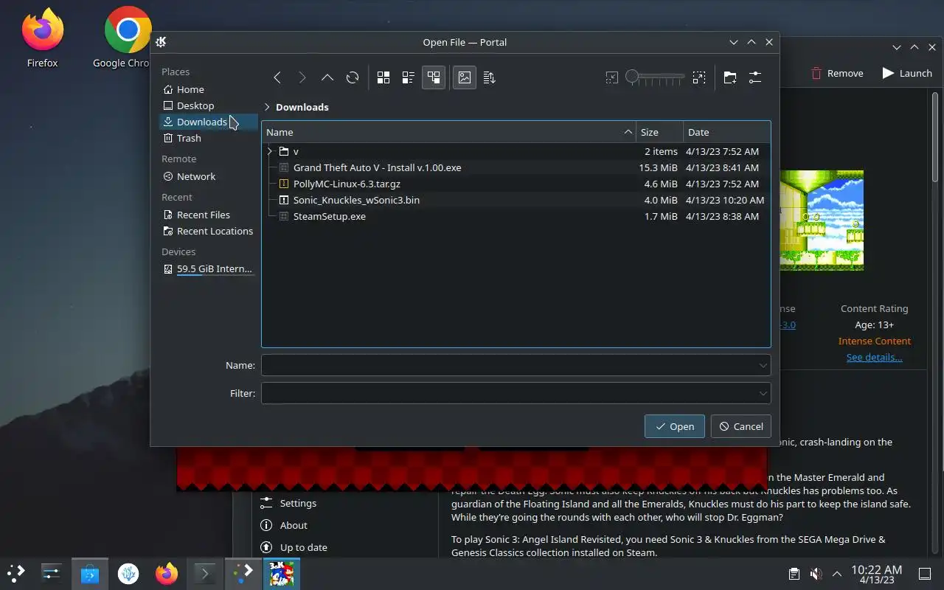Image resolution: width=944 pixels, height=590 pixels.
Task: Open clipboard icon in system tray
Action: coord(794,574)
